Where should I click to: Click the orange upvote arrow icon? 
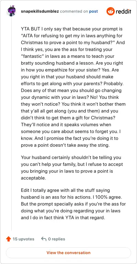pyautogui.click(x=8, y=239)
